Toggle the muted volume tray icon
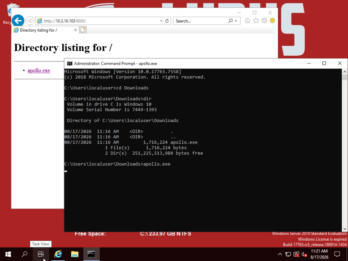348x261 pixels. [304, 254]
